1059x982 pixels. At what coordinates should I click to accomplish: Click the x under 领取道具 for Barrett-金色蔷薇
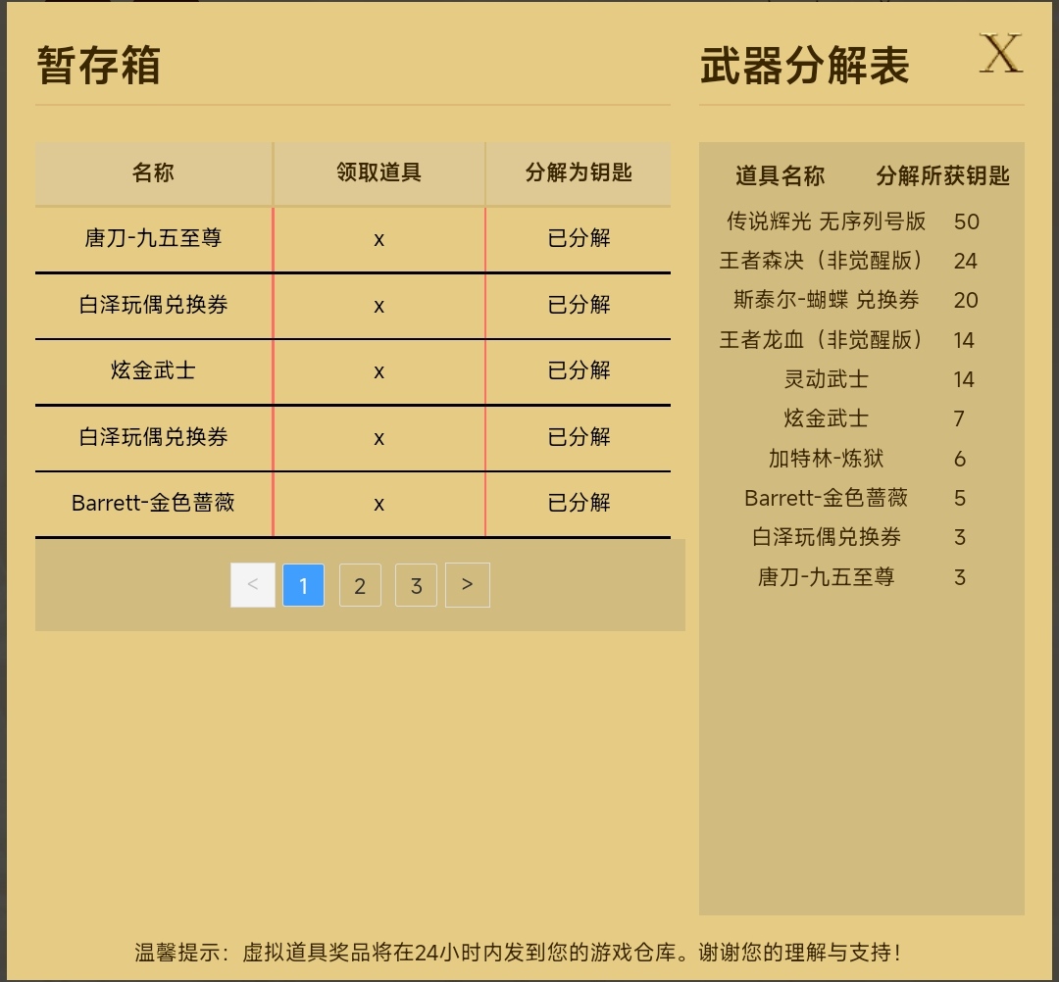click(378, 504)
